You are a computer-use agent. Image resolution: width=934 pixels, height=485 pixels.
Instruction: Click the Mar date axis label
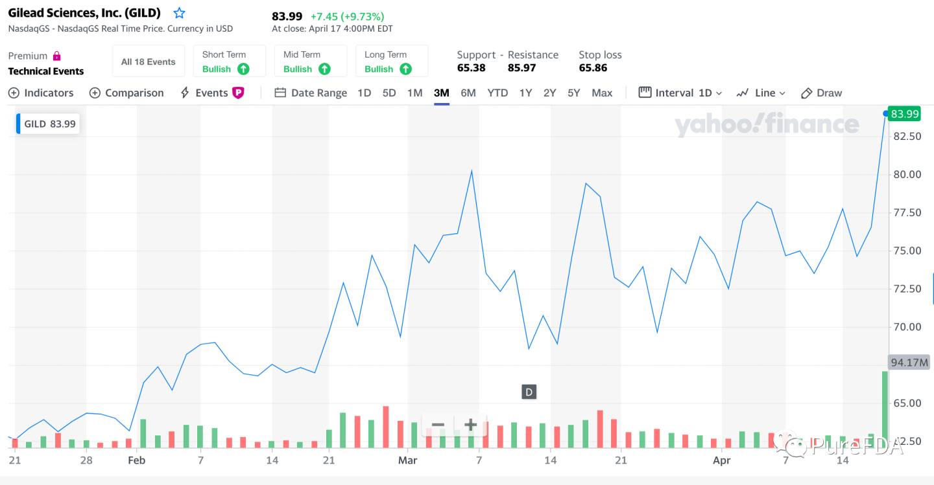click(x=407, y=460)
